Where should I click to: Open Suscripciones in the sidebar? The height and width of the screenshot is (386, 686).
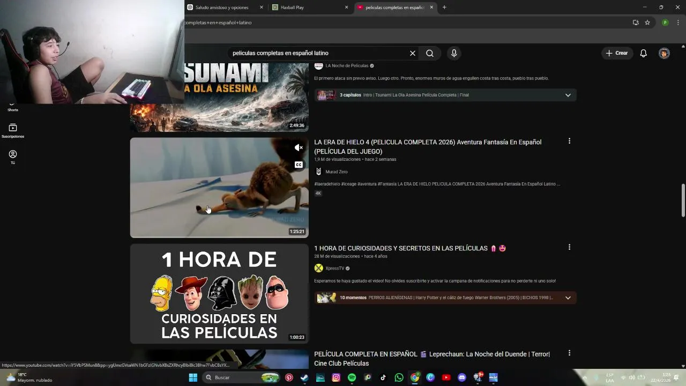click(13, 131)
